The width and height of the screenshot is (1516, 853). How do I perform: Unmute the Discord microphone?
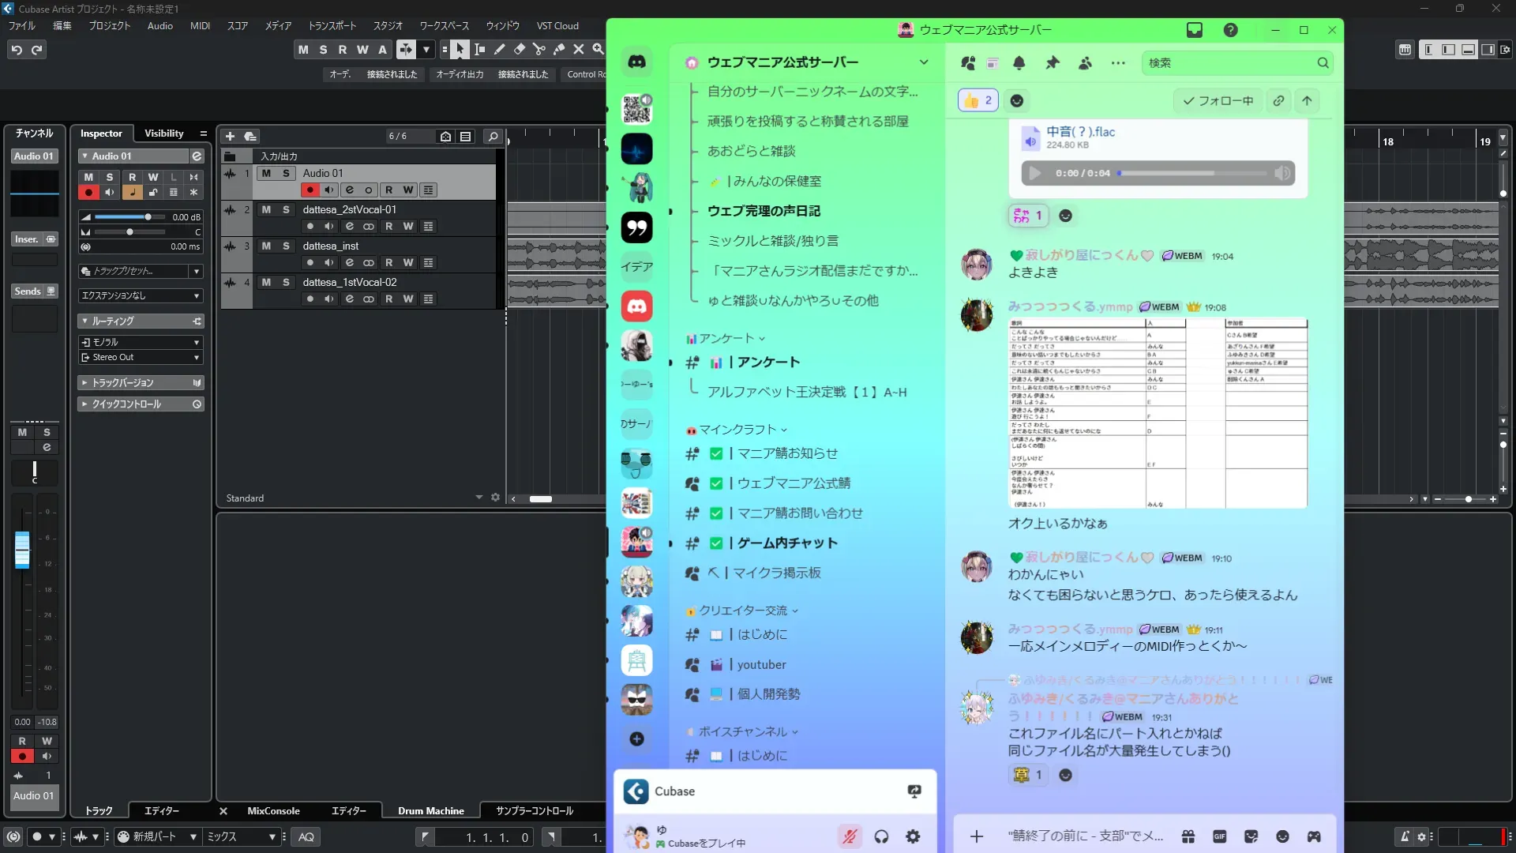850,836
